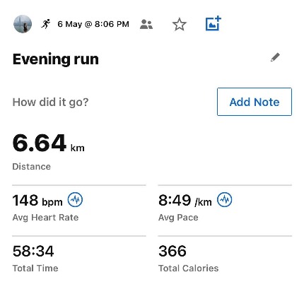Add a photo with the image plus icon
Screen dimensions: 304x289
pyautogui.click(x=214, y=23)
